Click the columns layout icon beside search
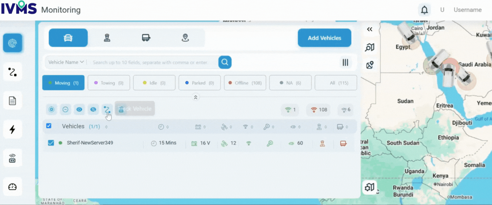The image size is (492, 205). (345, 62)
